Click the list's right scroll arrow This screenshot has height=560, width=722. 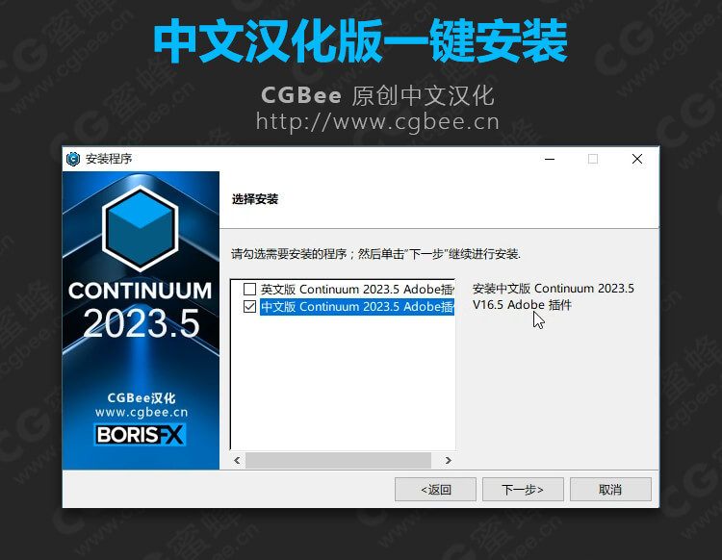(x=448, y=460)
